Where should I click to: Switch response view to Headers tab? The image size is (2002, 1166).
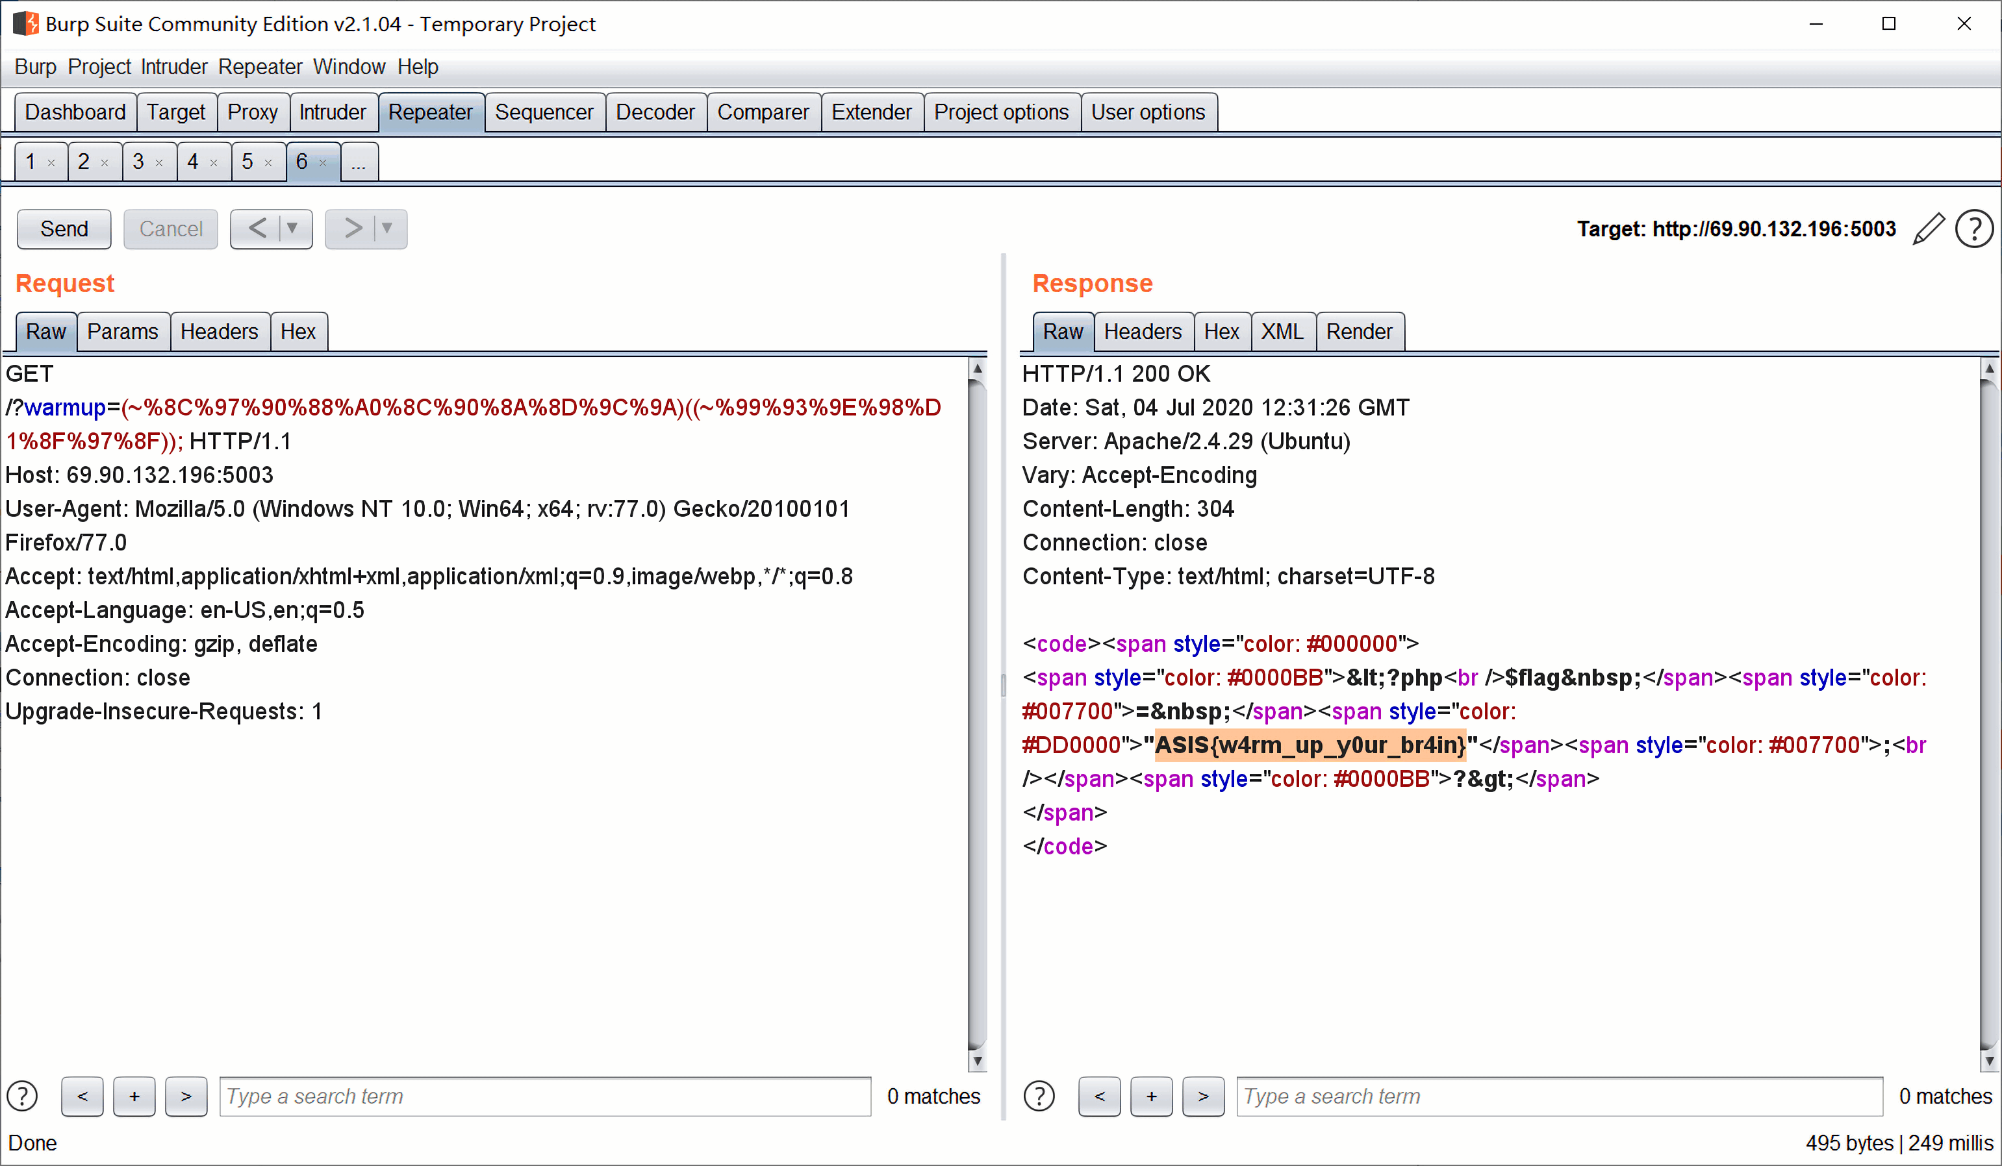tap(1143, 332)
